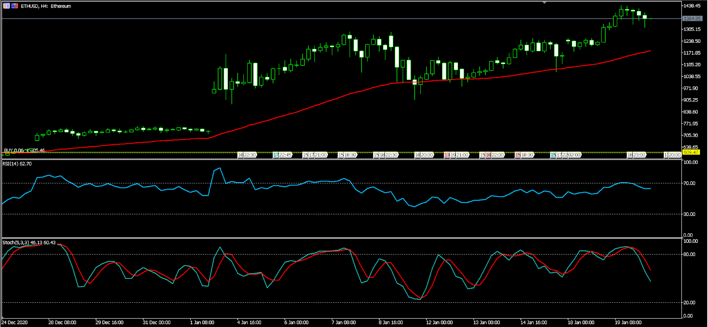Click the pink 18 event flag at 22:00

click(x=488, y=155)
